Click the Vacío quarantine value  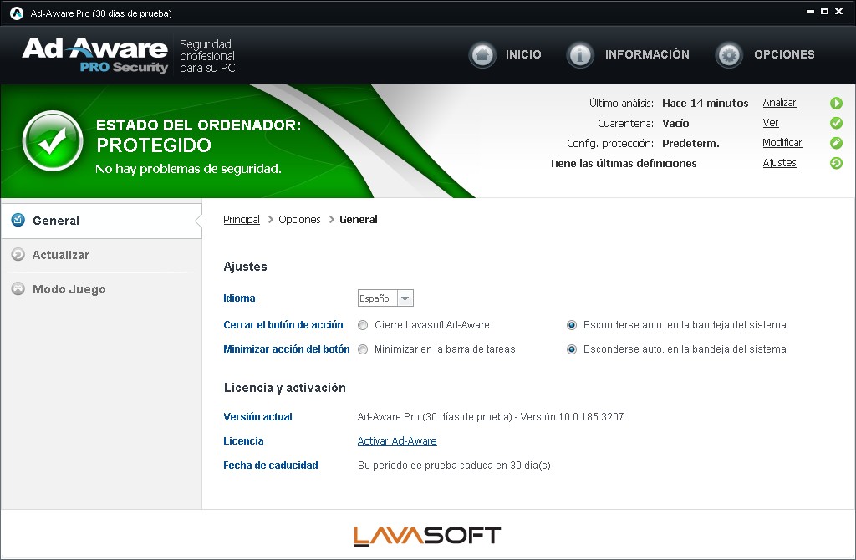tap(675, 124)
